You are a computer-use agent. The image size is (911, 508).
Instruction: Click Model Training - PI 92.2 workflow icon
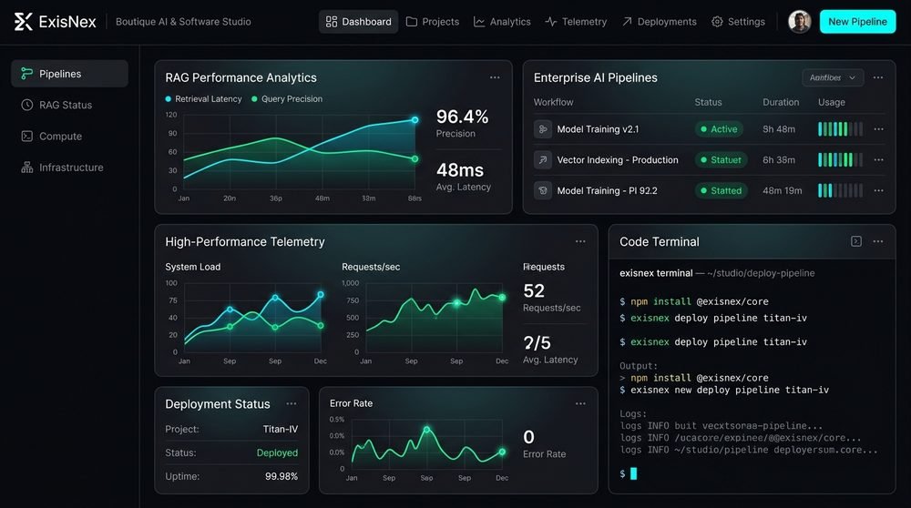pyautogui.click(x=543, y=190)
